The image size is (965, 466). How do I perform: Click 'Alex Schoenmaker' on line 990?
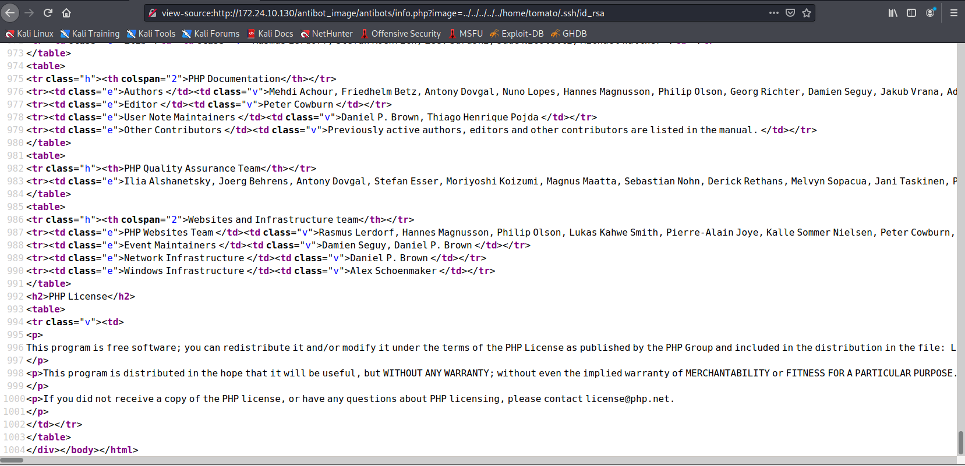(x=393, y=271)
